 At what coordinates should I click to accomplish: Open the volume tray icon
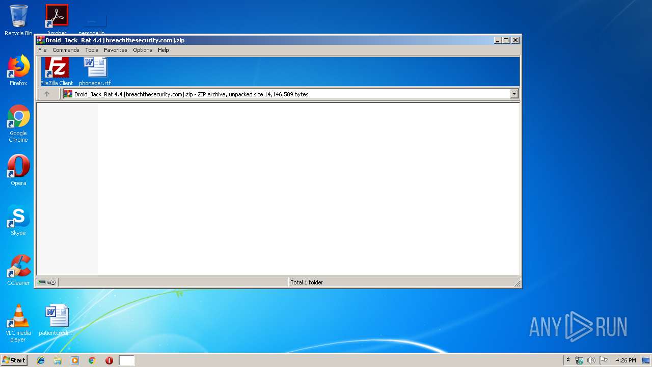coord(591,360)
